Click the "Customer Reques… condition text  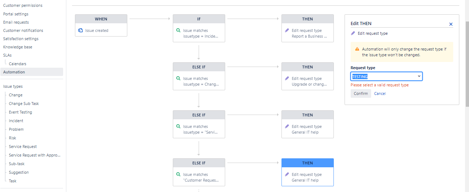(x=201, y=180)
